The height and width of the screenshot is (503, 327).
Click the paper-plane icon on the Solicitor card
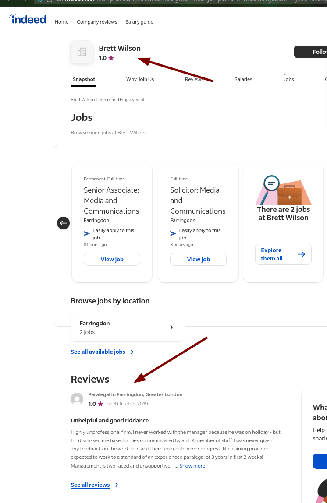(x=173, y=233)
